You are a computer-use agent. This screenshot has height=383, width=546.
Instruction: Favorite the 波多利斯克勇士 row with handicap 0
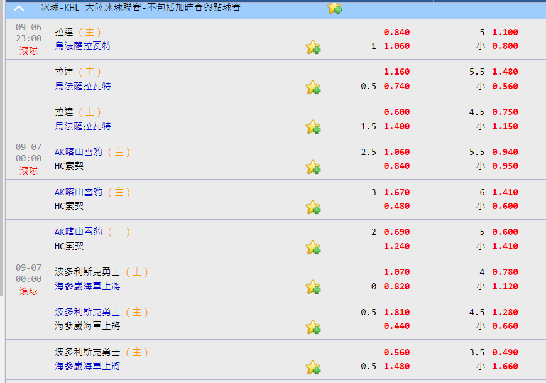point(313,287)
